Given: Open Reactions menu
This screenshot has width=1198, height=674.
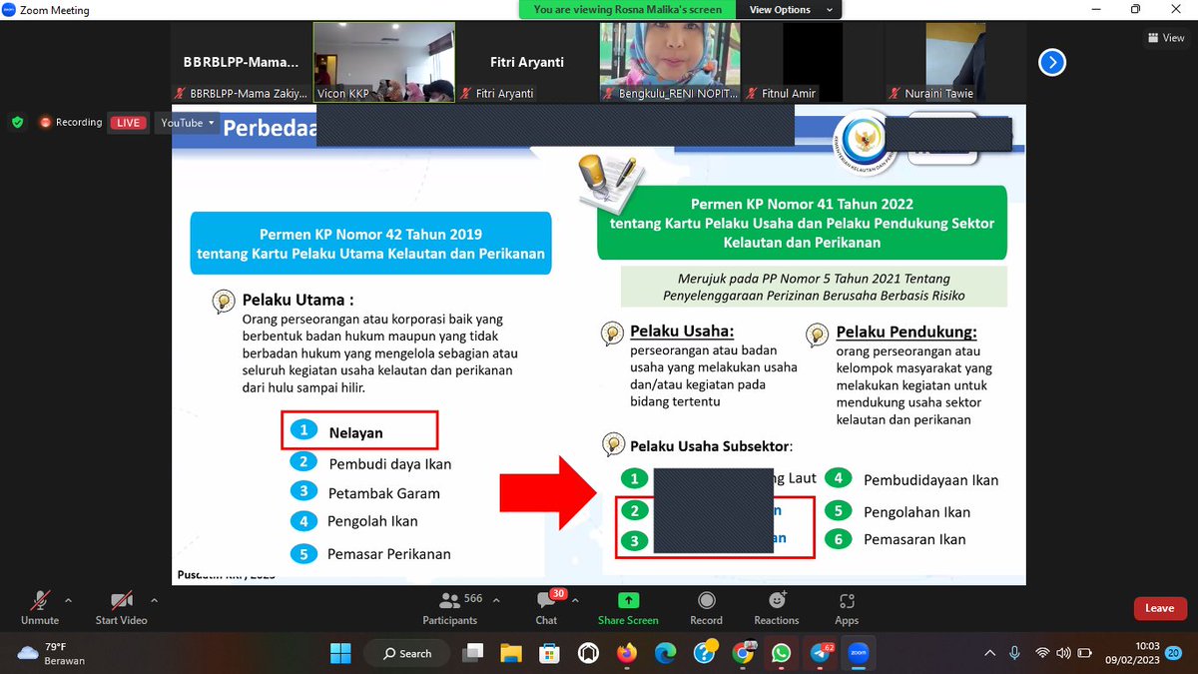Looking at the screenshot, I should 777,607.
